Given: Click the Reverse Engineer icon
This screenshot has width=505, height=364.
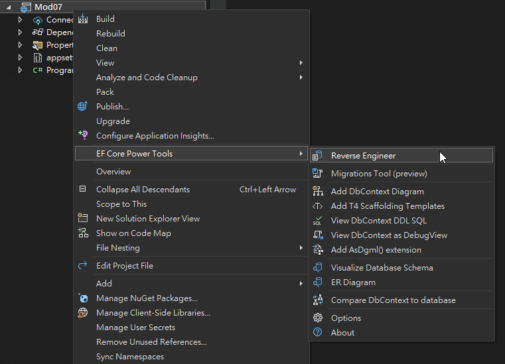Looking at the screenshot, I should click(x=318, y=156).
